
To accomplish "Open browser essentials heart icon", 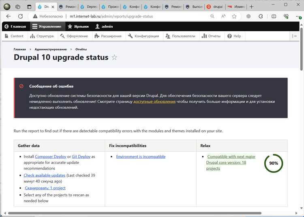I will coord(286,16).
